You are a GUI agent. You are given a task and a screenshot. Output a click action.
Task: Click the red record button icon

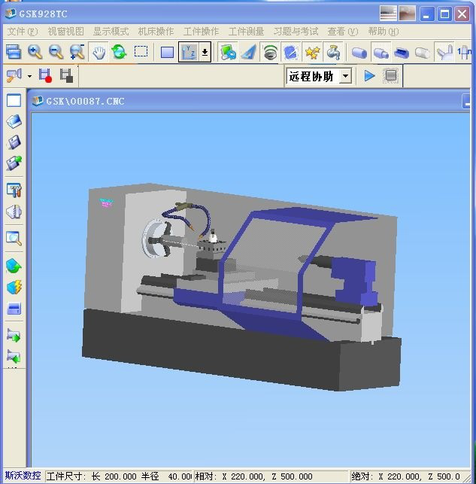coord(45,76)
